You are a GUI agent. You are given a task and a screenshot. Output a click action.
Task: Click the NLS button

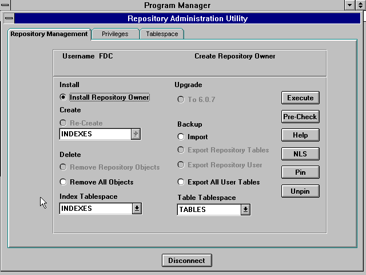300,154
